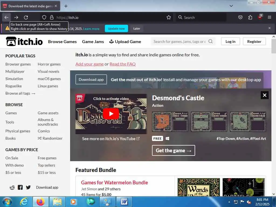Image resolution: width=276 pixels, height=207 pixels.
Task: Click the Update now button
Action: (x=116, y=29)
